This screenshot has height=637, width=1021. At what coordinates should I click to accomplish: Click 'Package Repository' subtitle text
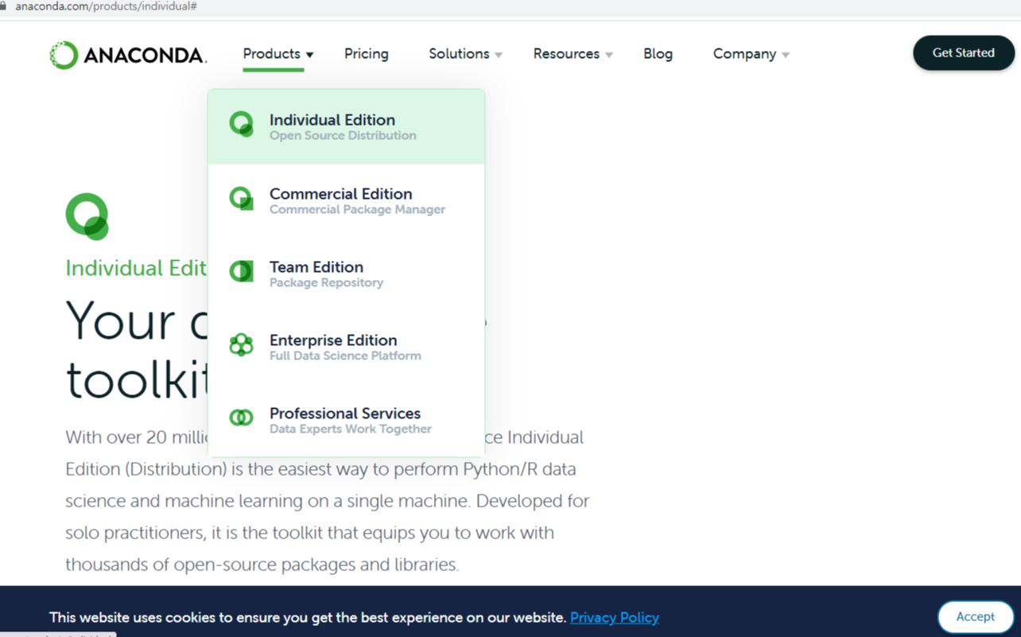[326, 283]
